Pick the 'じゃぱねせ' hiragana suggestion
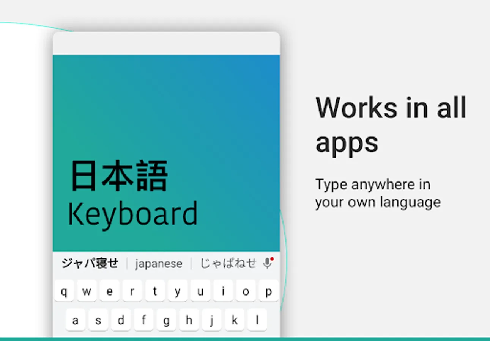The width and height of the screenshot is (490, 341). (x=228, y=263)
